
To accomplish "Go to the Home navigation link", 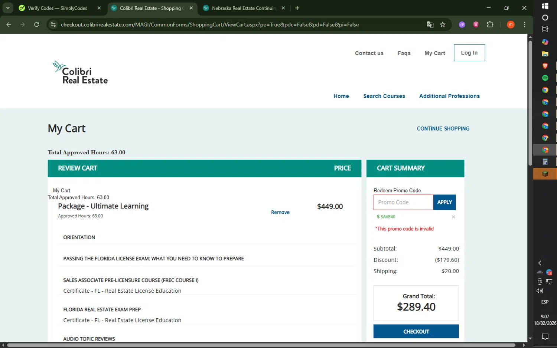I will [341, 96].
